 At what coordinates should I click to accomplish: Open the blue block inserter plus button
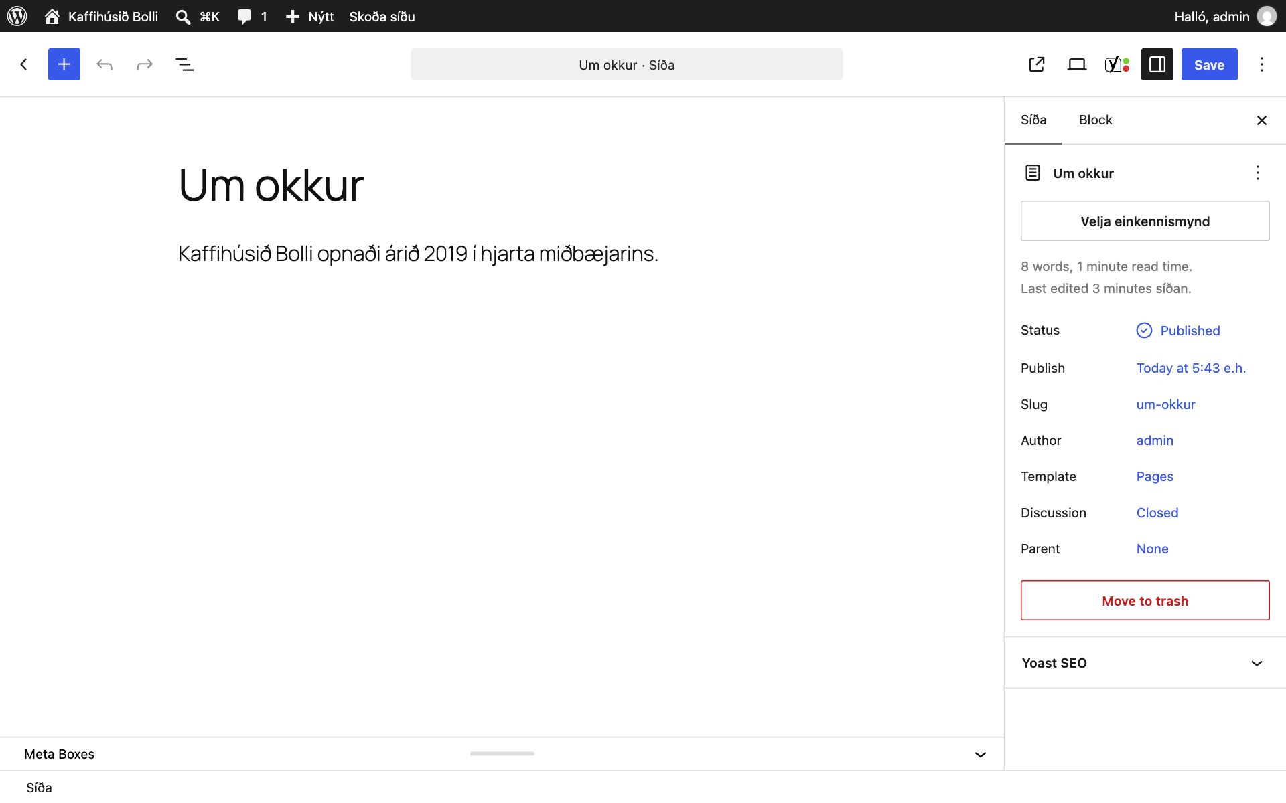[64, 64]
